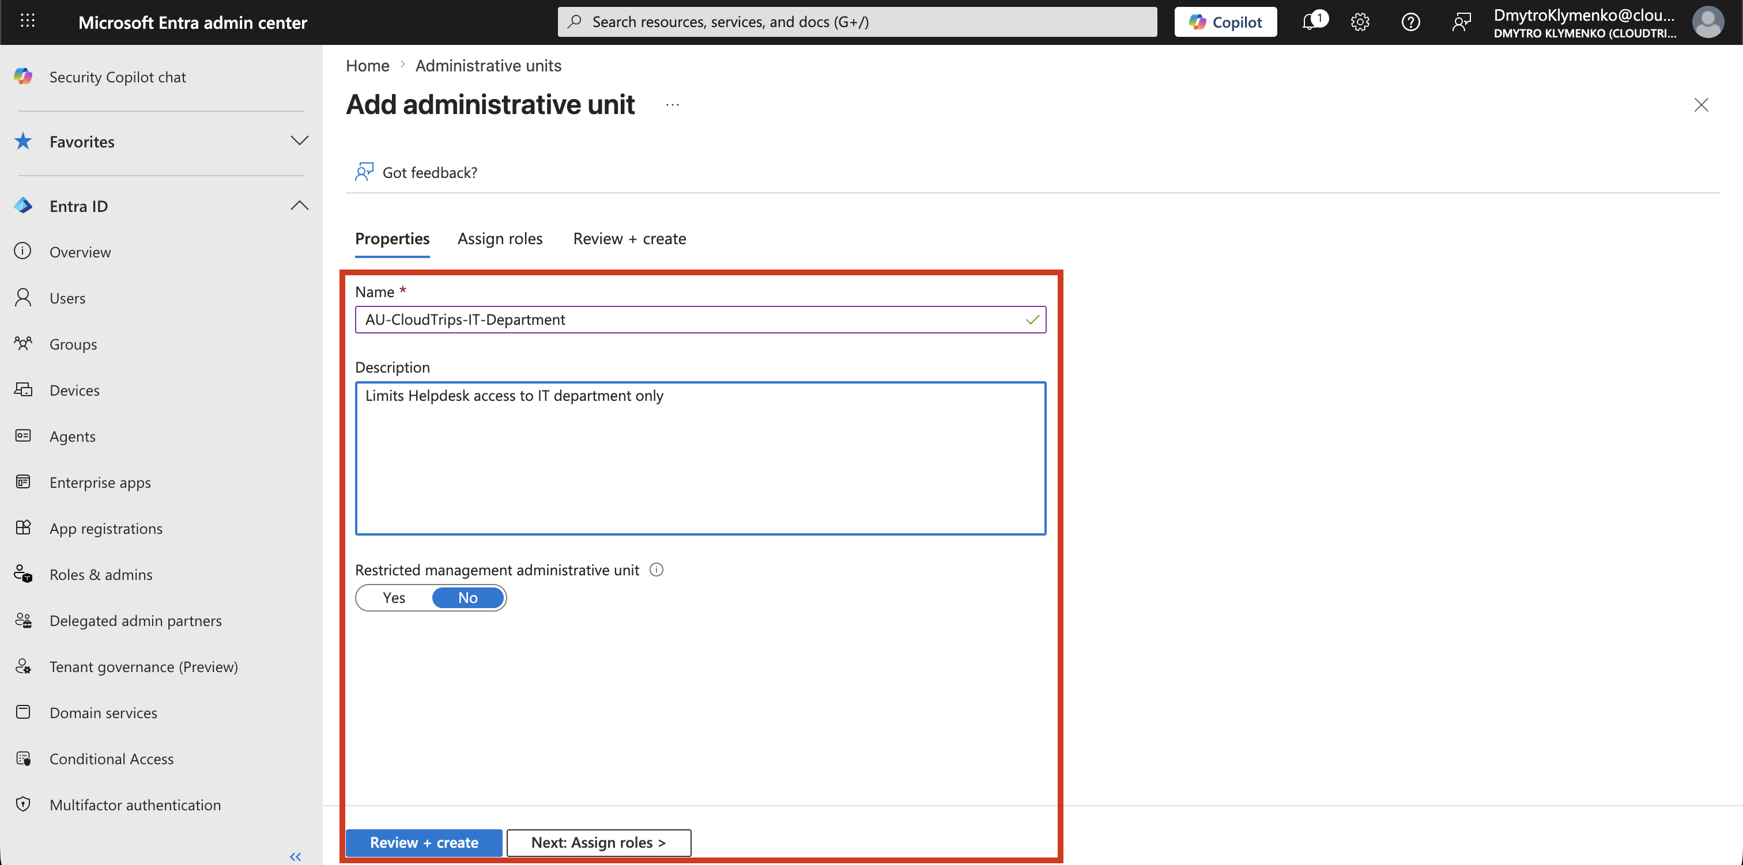Click the account name DmytroKlymenko text
1743x865 pixels.
1584,15
